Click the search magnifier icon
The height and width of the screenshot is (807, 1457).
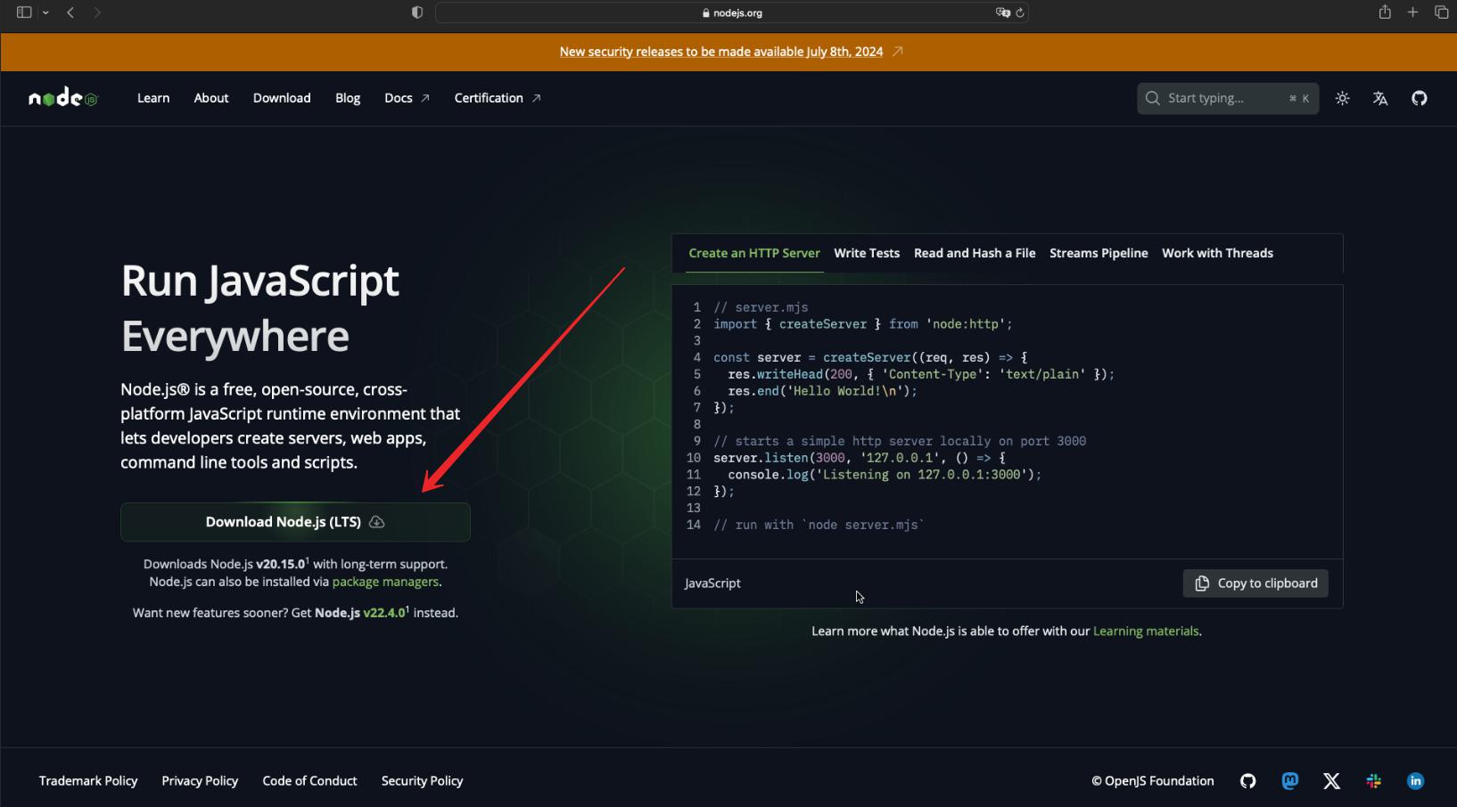[1152, 98]
